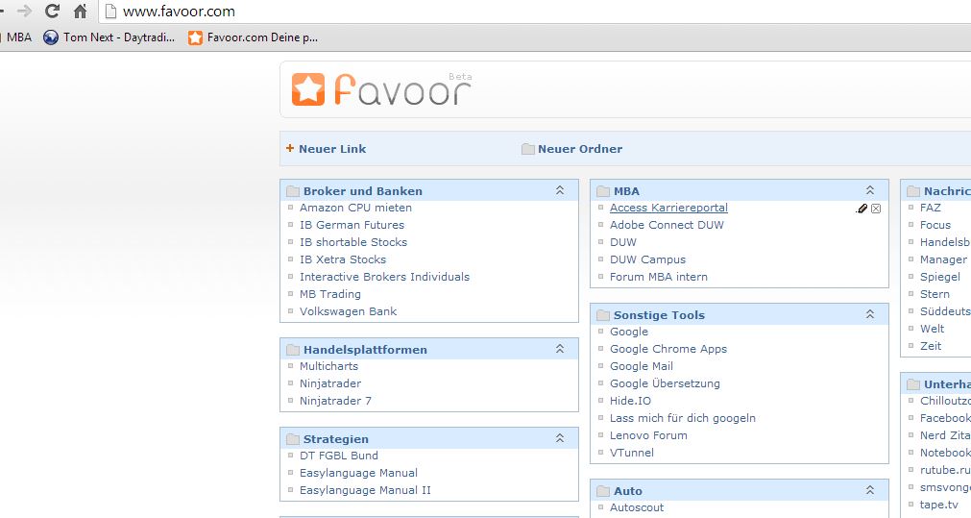Open the DUW Campus link

pyautogui.click(x=647, y=259)
